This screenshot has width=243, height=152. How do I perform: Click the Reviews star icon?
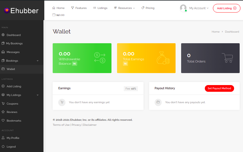pos(3,112)
